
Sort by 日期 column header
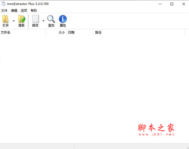coord(80,32)
